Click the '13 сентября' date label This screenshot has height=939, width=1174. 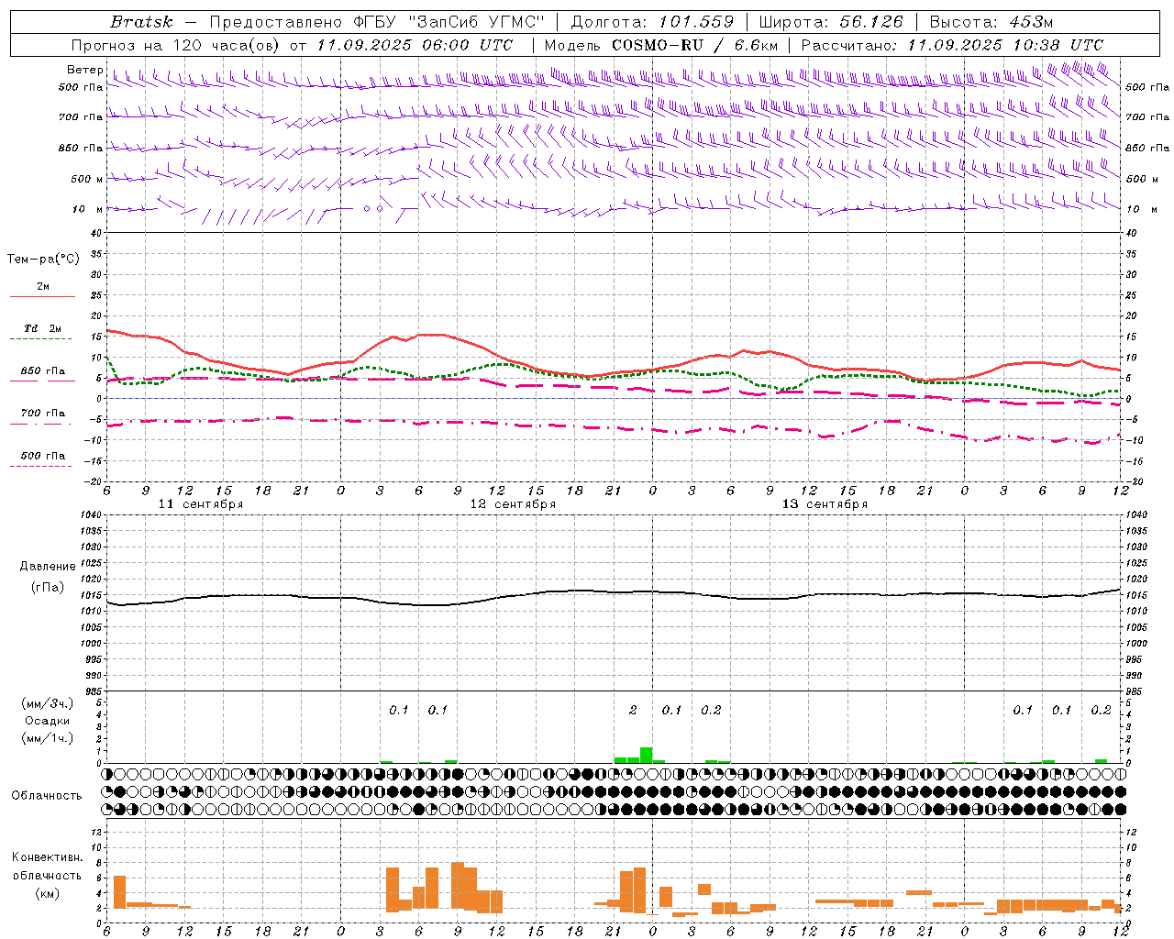click(x=825, y=504)
